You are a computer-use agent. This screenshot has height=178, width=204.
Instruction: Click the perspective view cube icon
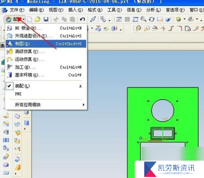coord(168,19)
